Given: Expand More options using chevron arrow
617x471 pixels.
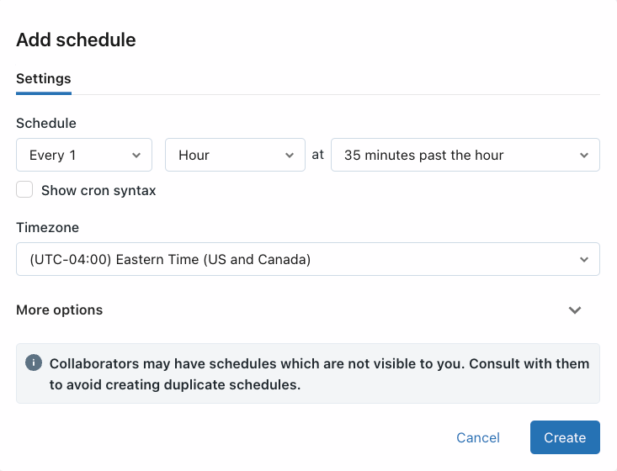Looking at the screenshot, I should click(x=575, y=310).
